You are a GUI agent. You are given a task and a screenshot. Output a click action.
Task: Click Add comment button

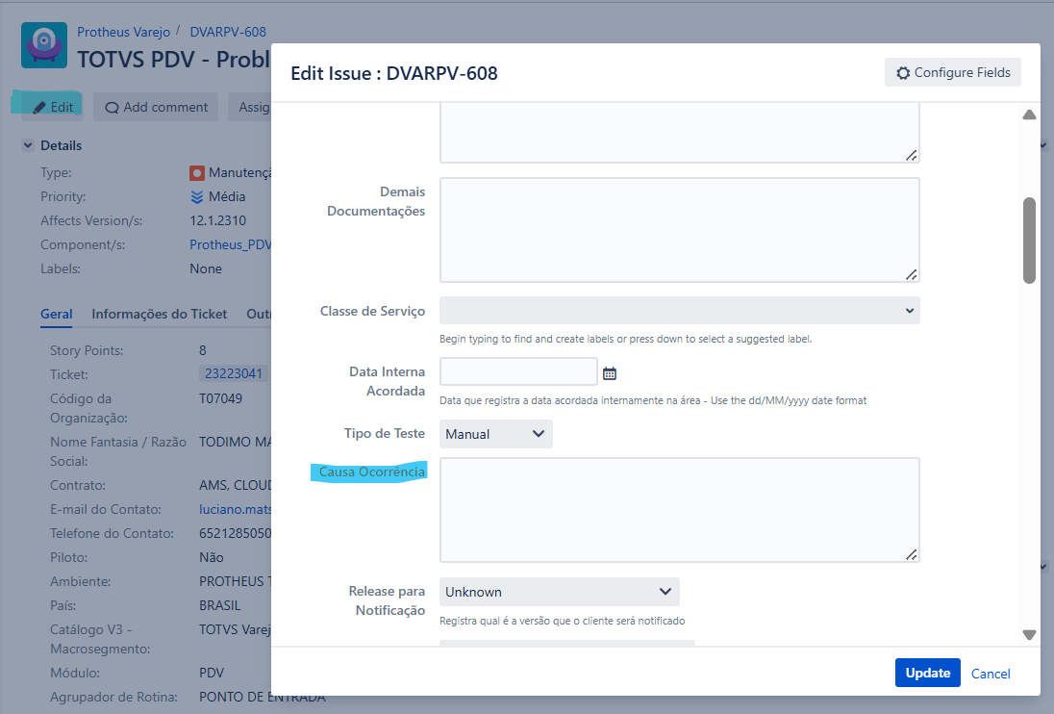coord(156,107)
